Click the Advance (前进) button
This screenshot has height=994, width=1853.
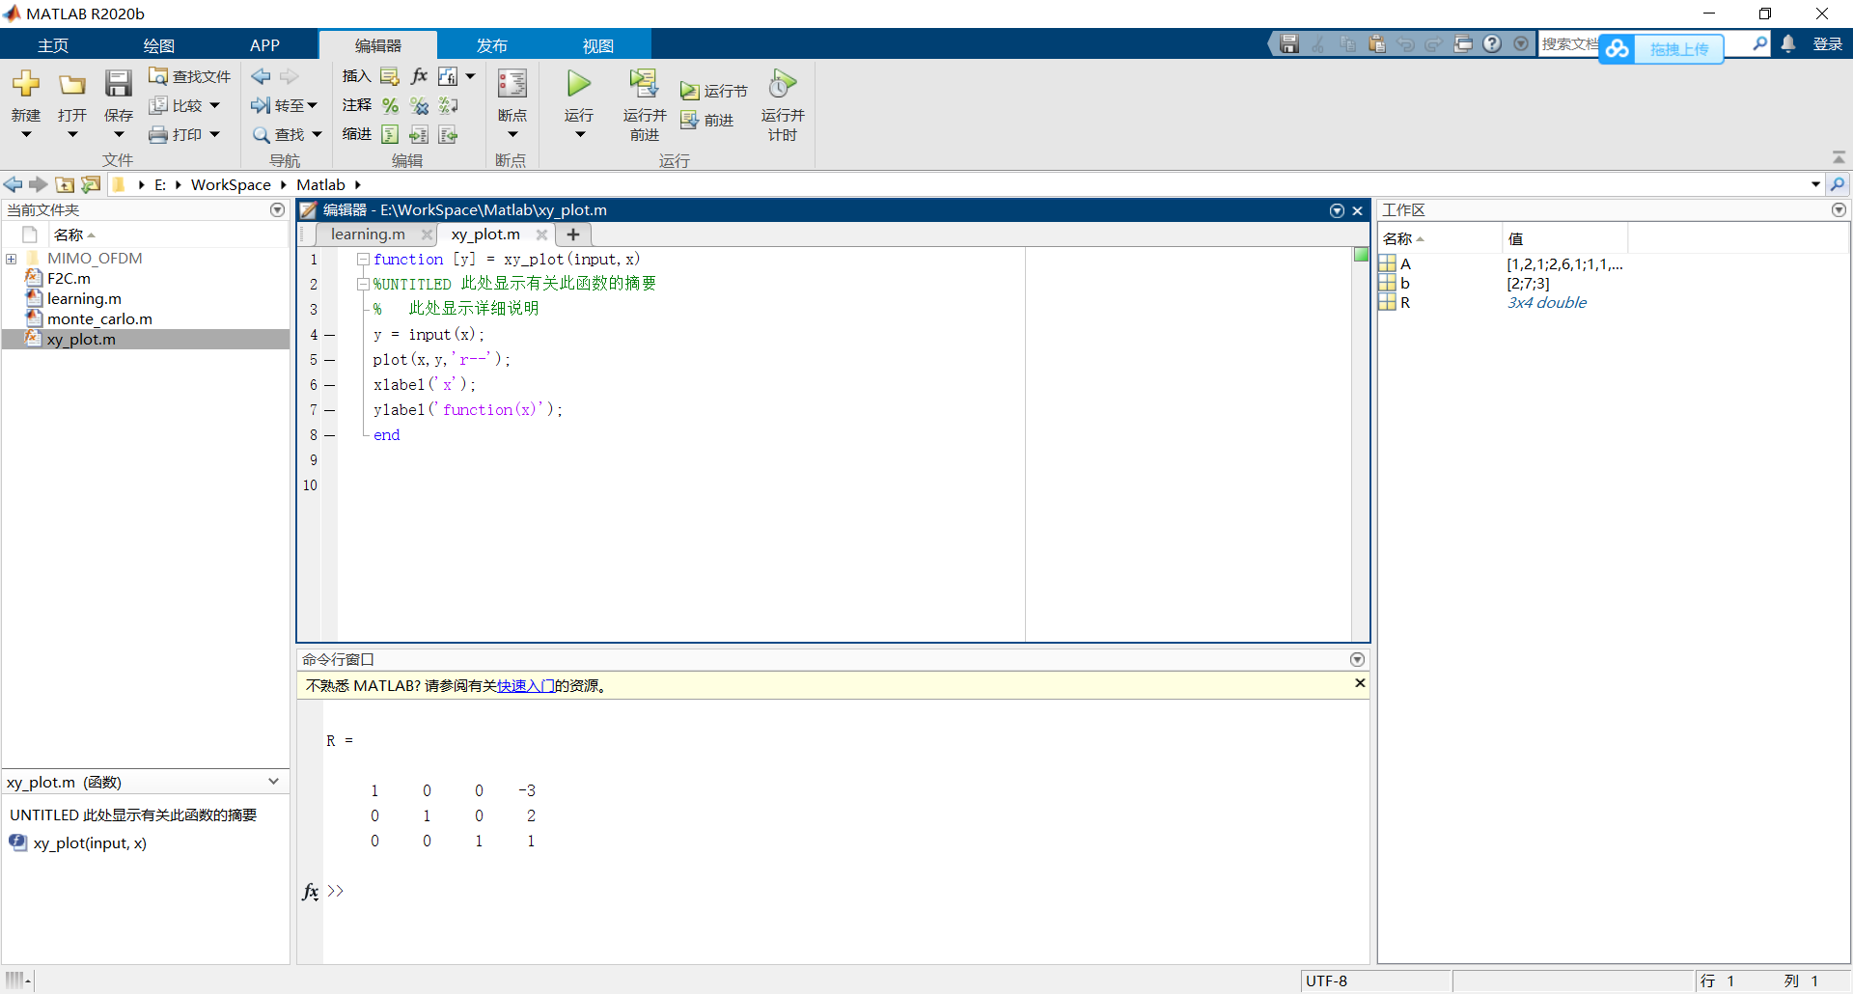[707, 120]
